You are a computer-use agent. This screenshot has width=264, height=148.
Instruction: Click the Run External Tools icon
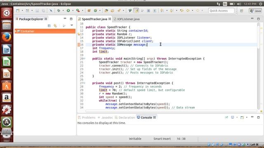(78, 11)
